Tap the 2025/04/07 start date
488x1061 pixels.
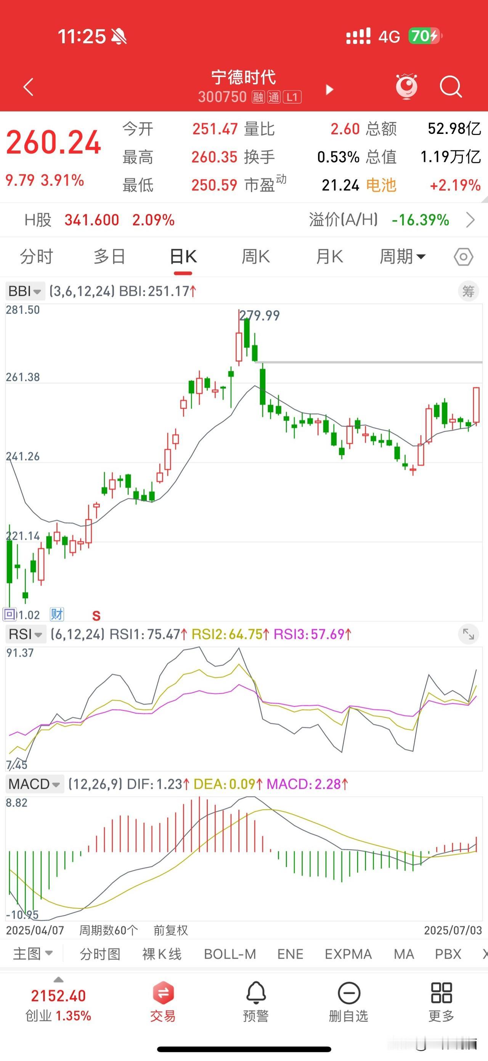35,930
